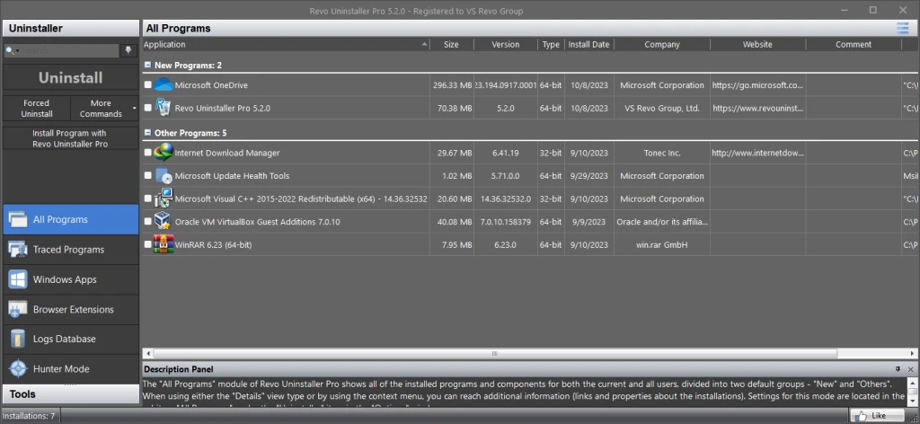Sort by Size column header
This screenshot has width=920, height=424.
pos(452,45)
